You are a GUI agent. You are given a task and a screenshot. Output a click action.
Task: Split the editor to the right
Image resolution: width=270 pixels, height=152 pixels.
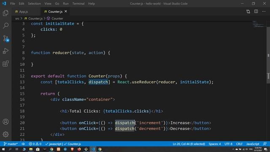click(256, 11)
